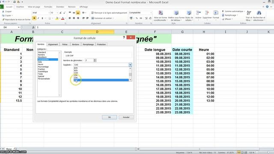Viewport: 274px width, 154px height.
Task: Toggle italic formatting in Police group
Action: coord(38,18)
